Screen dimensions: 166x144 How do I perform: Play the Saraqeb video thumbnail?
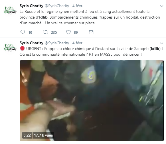click(x=92, y=101)
